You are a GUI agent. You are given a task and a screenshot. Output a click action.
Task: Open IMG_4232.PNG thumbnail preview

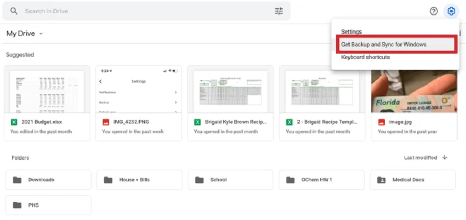(139, 89)
